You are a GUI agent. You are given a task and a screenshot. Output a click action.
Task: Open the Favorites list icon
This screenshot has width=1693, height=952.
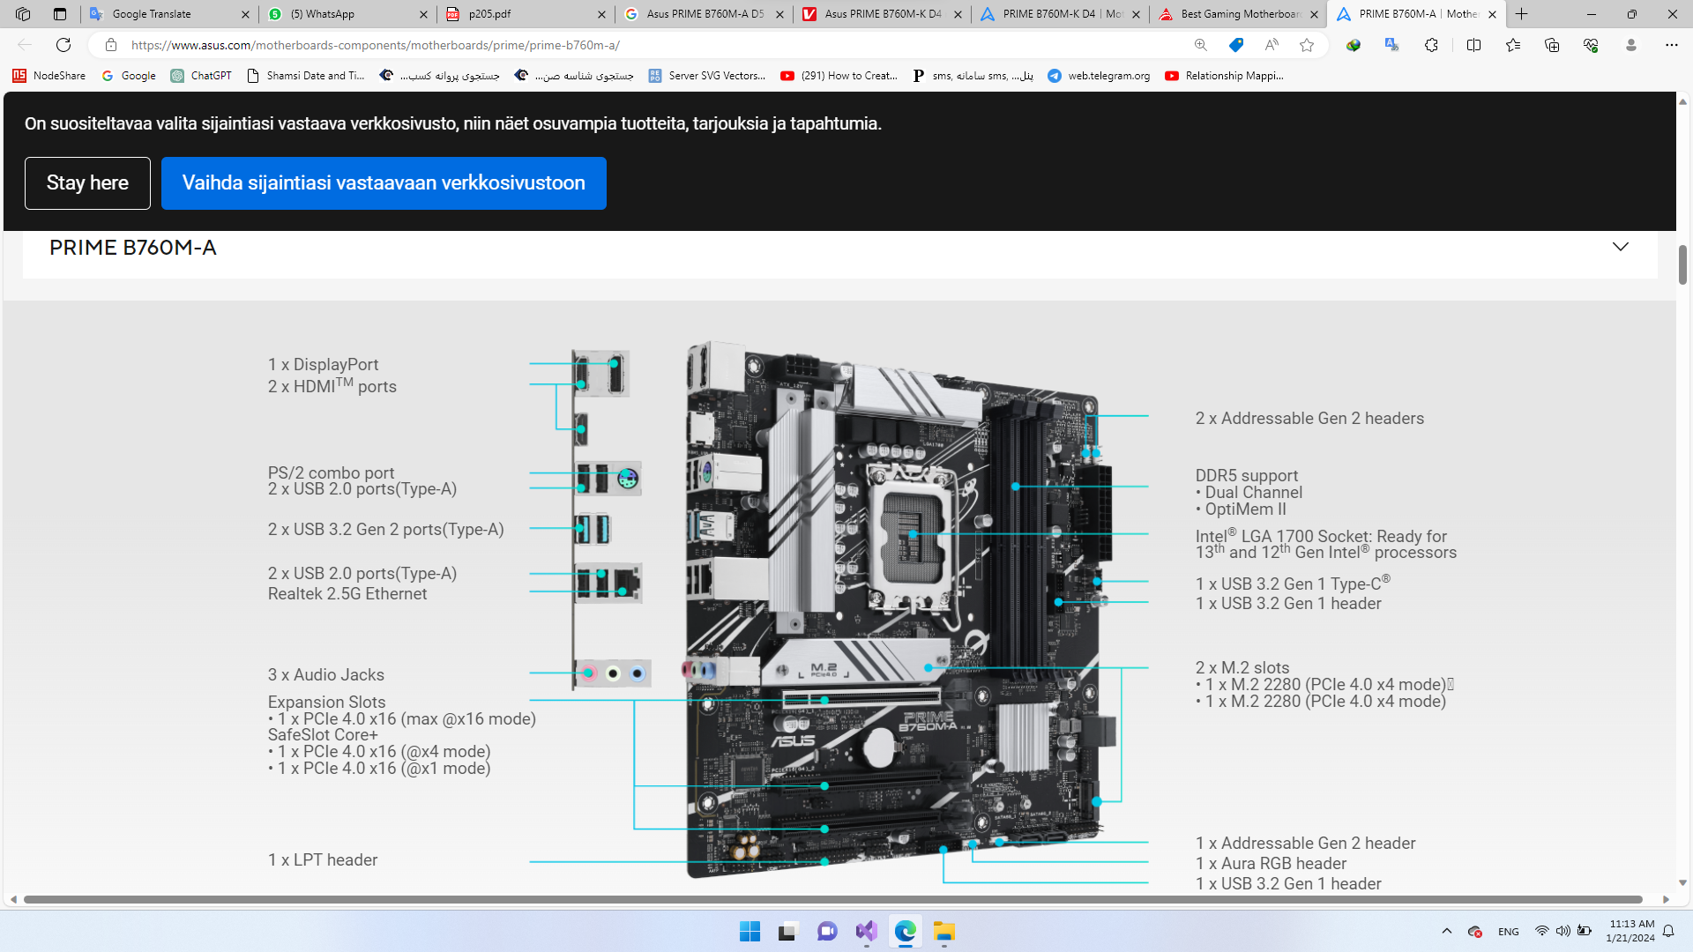point(1513,45)
